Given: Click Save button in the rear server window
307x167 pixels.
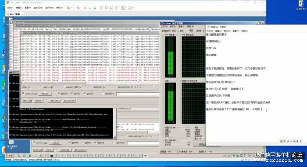Looking at the screenshot, I should pyautogui.click(x=49, y=150).
